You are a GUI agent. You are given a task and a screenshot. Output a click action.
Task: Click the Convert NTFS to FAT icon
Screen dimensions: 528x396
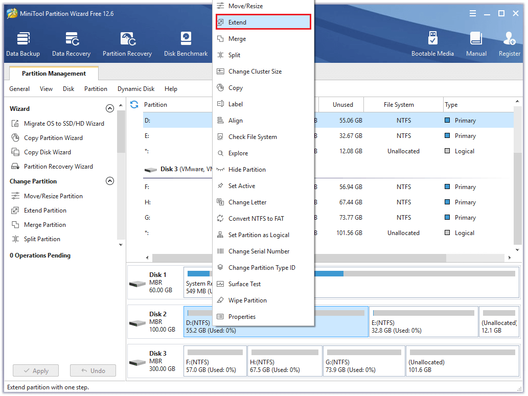(x=221, y=219)
